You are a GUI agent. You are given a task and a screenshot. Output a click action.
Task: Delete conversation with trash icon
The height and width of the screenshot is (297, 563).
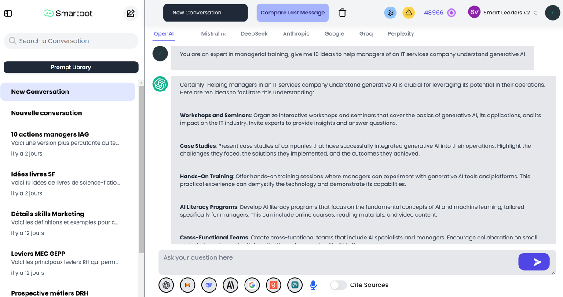pos(342,13)
